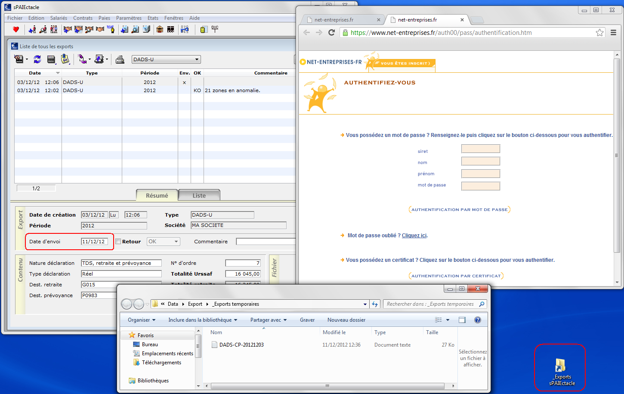Screen dimensions: 624x394
Task: Click the search contract handshake magnifier icon
Action: pyautogui.click(x=89, y=29)
